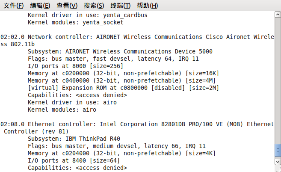
Task: Click the 'Kernel modules: yenta_socket' line
Action: click(75, 22)
